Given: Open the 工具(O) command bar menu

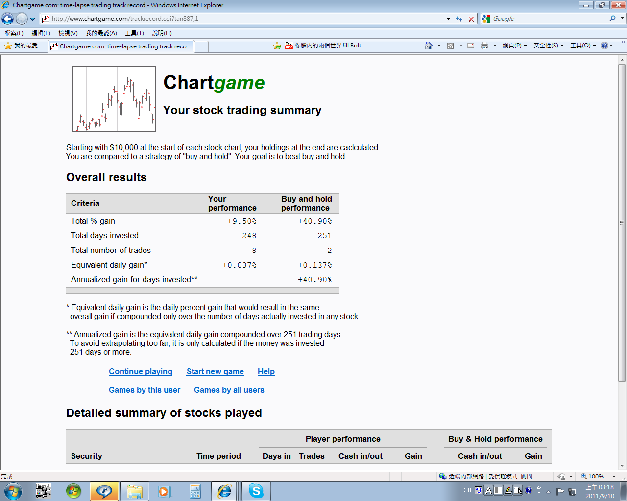Looking at the screenshot, I should coord(583,46).
